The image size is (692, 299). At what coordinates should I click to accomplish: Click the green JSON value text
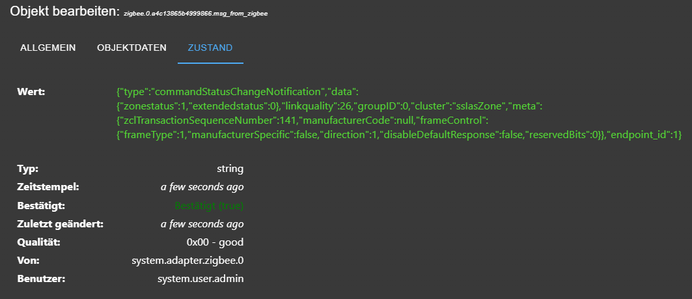tap(397, 112)
